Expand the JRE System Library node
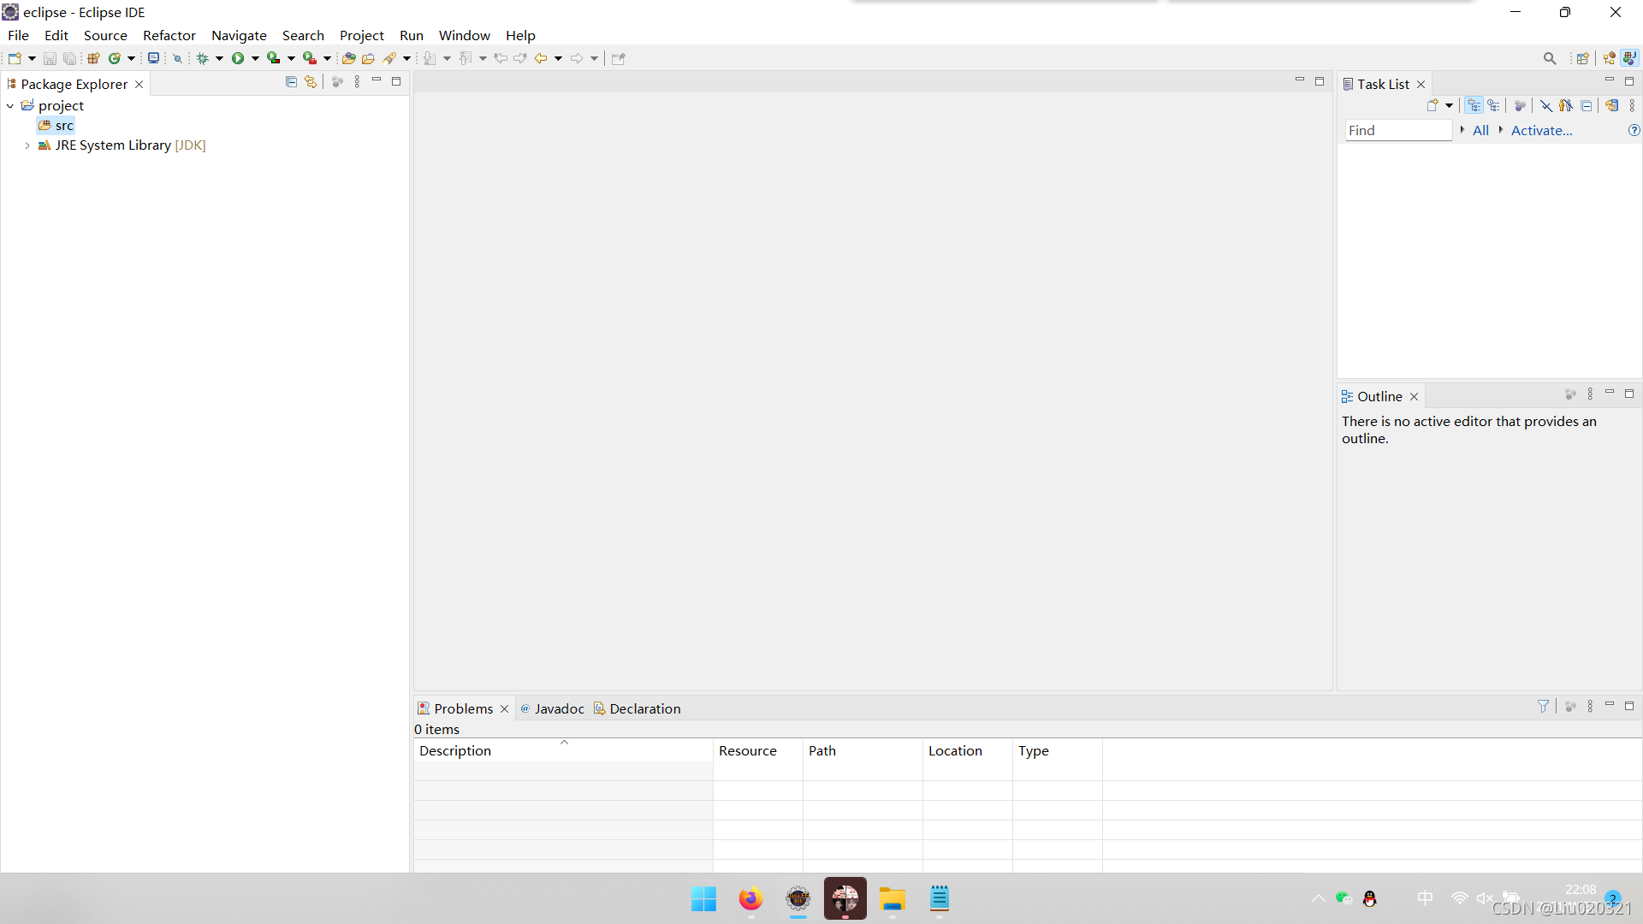The width and height of the screenshot is (1643, 924). click(x=27, y=145)
